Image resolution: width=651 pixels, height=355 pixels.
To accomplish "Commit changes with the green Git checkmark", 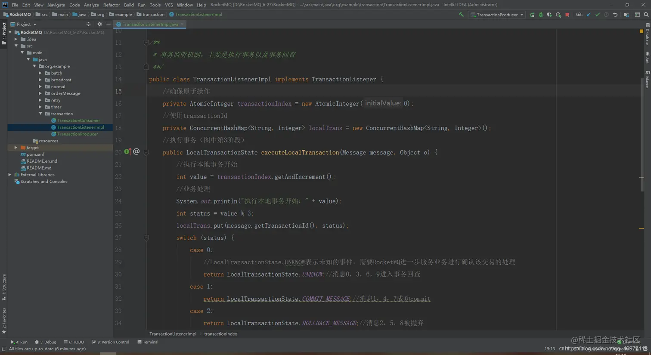I will (x=598, y=15).
